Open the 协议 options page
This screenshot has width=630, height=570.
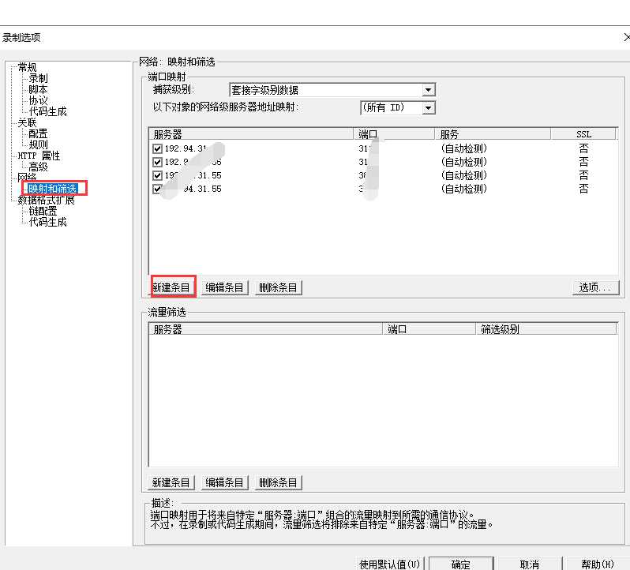point(38,100)
